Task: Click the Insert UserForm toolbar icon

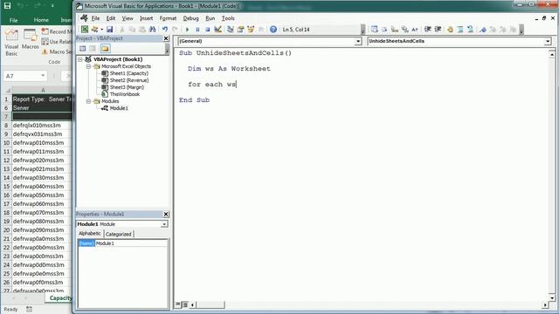Action: pyautogui.click(x=94, y=30)
